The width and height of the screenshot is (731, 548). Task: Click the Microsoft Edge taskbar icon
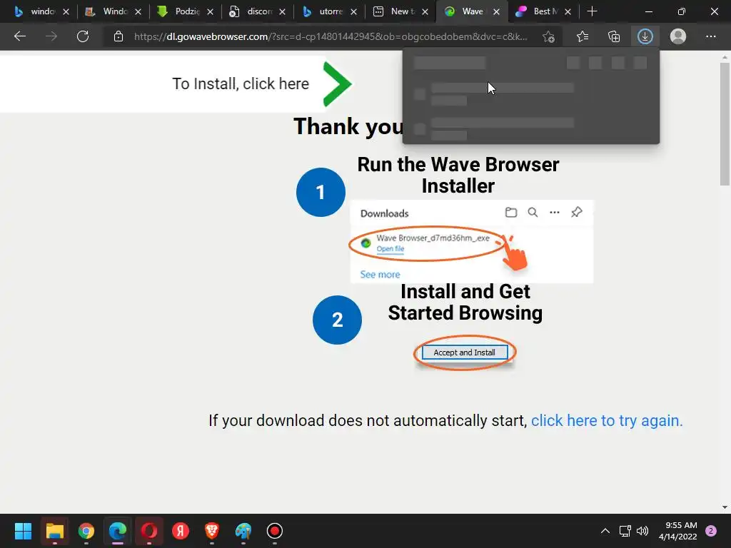(x=118, y=531)
